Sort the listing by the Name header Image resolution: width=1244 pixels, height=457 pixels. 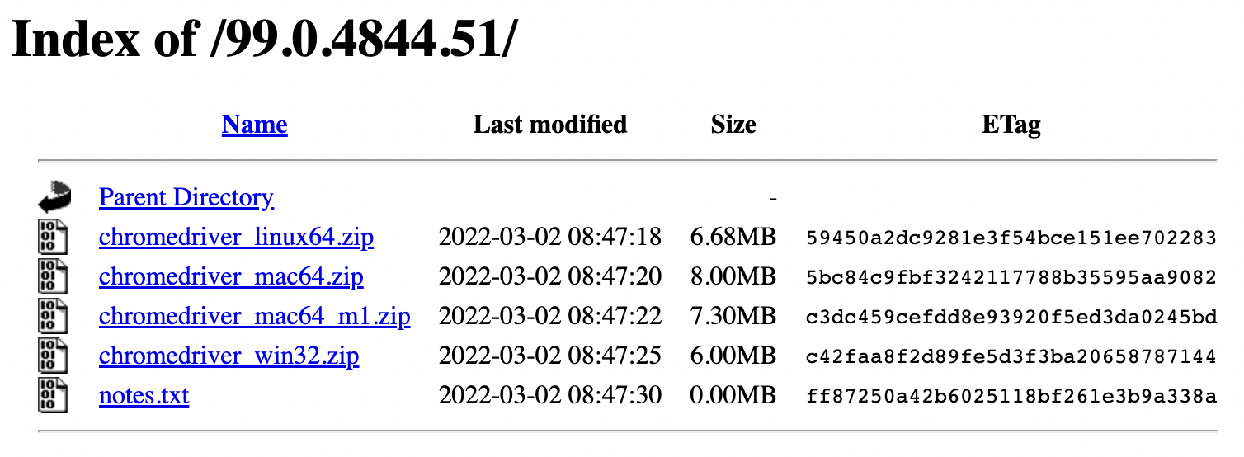[255, 125]
